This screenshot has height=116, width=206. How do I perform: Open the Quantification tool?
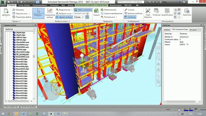[x=167, y=12]
